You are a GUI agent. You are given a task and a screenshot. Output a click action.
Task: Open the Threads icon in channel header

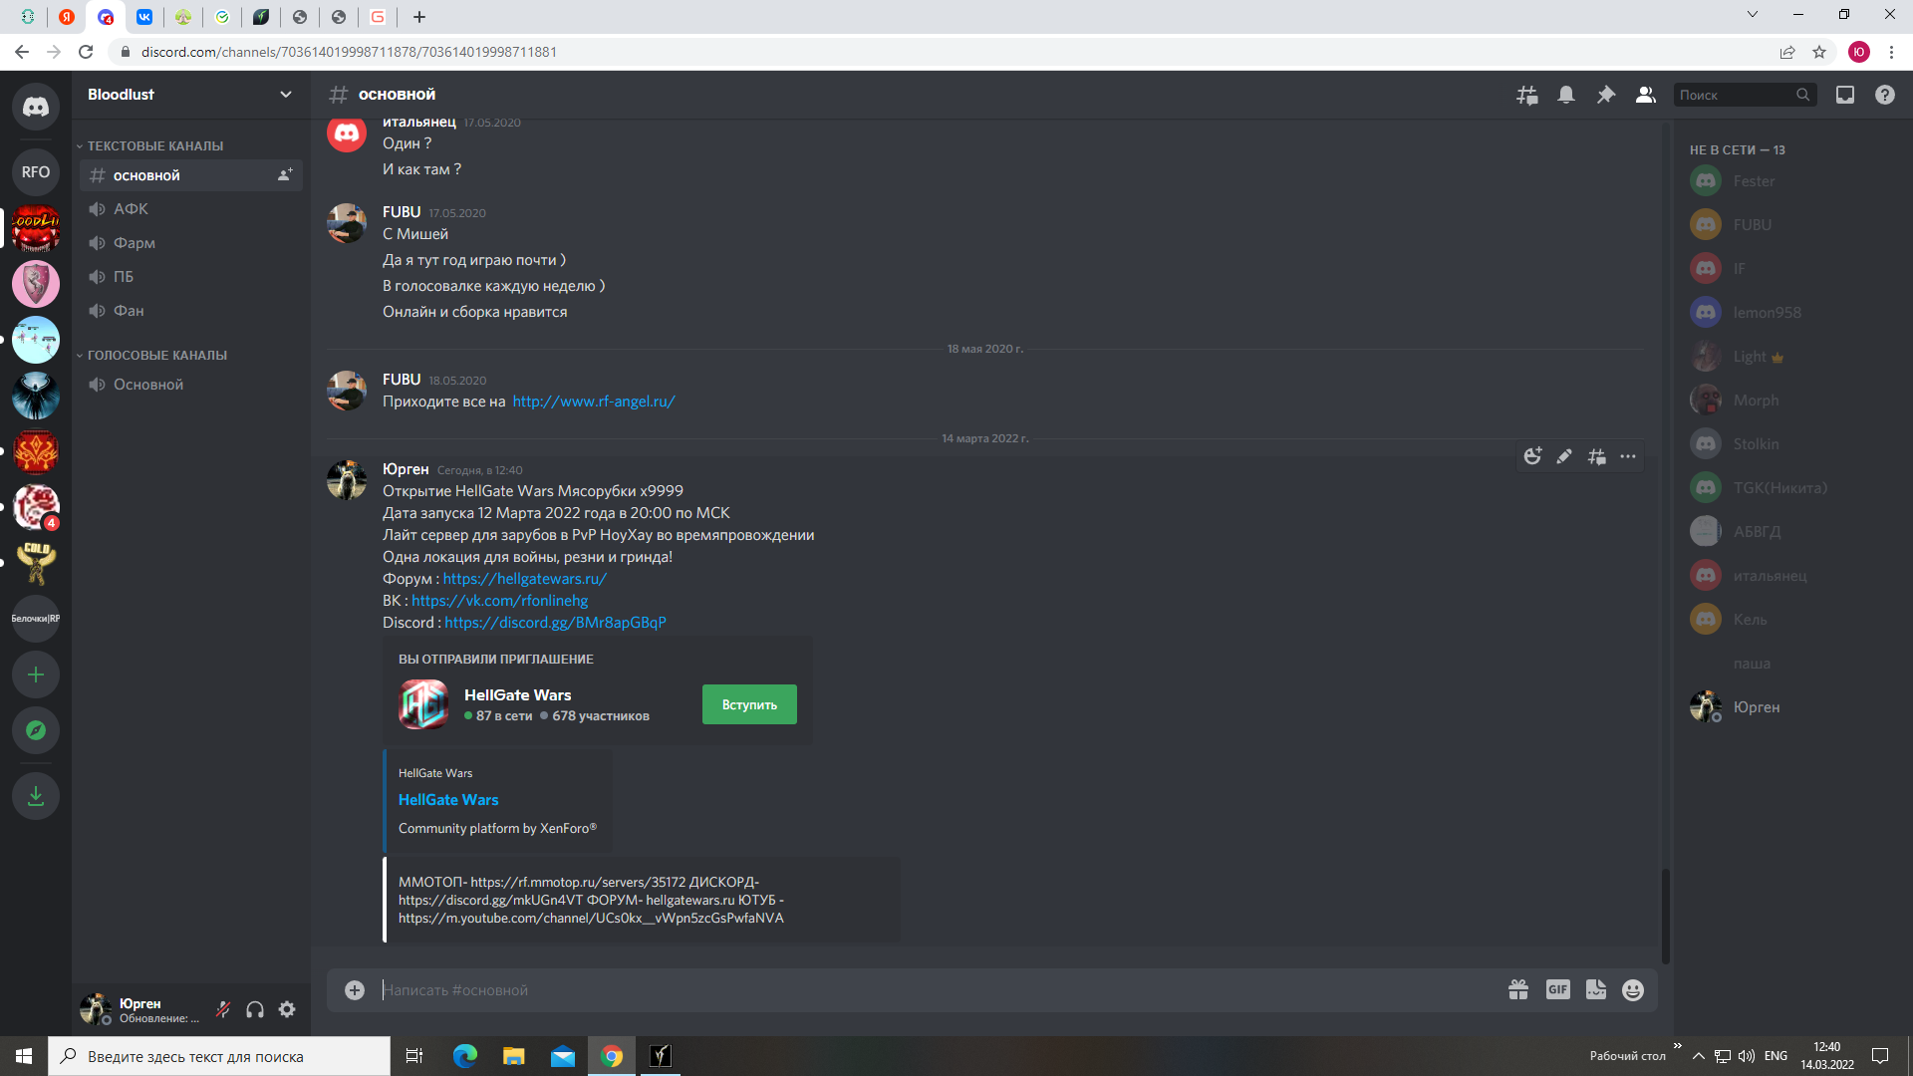coord(1526,95)
